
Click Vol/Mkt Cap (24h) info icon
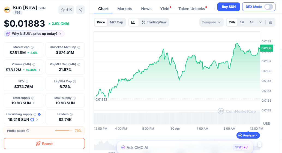(x=79, y=64)
